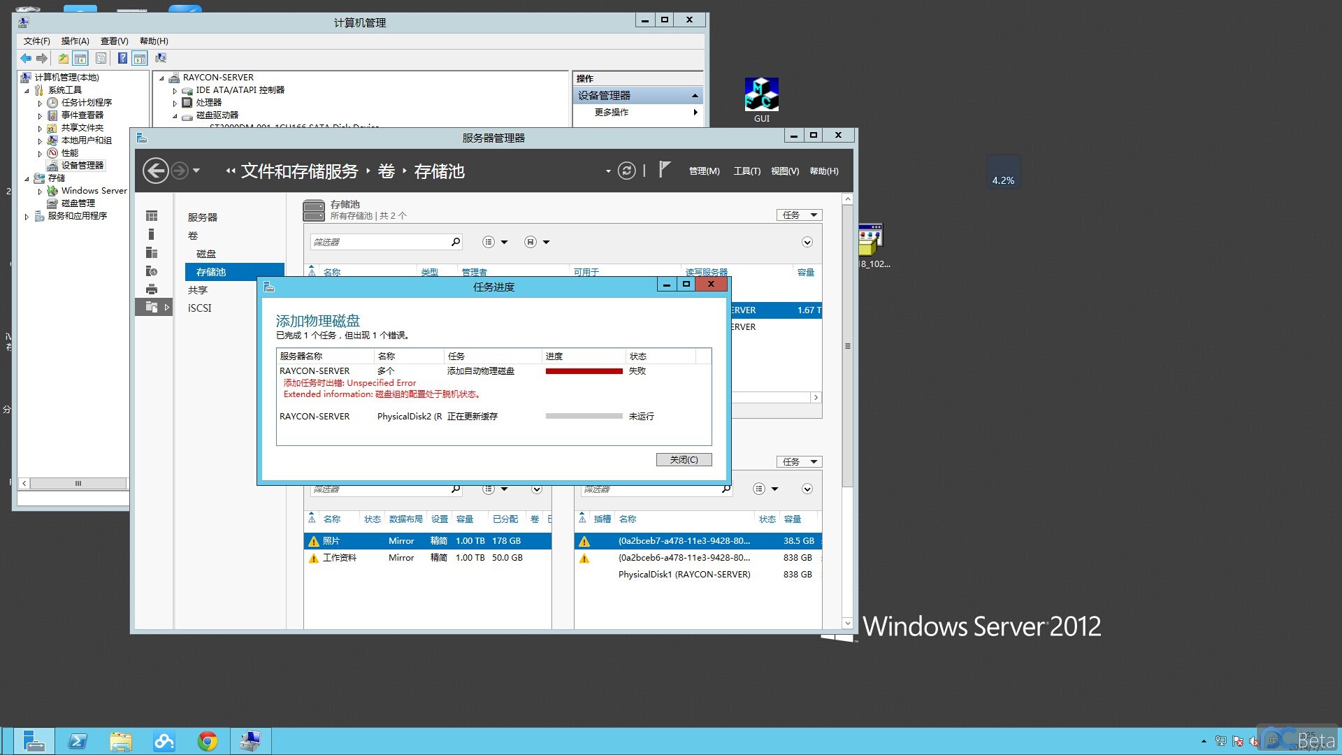Launch Google Chrome from the taskbar
1342x755 pixels.
tap(207, 740)
